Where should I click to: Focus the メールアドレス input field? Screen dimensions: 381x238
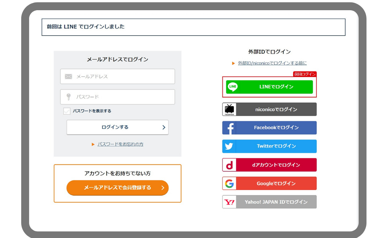[x=117, y=77]
